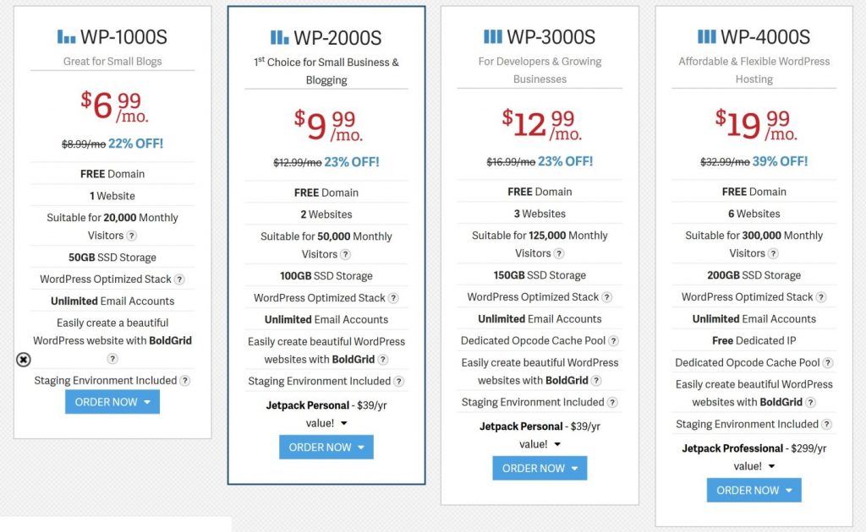Screen dimensions: 866x532
Task: Click the WP-4000S bar chart icon
Action: 706,37
